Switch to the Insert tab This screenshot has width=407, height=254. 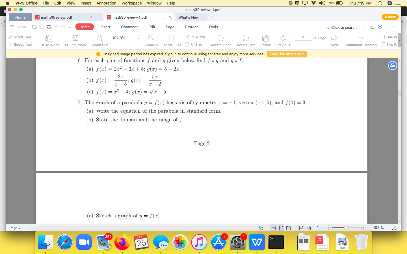coord(105,27)
